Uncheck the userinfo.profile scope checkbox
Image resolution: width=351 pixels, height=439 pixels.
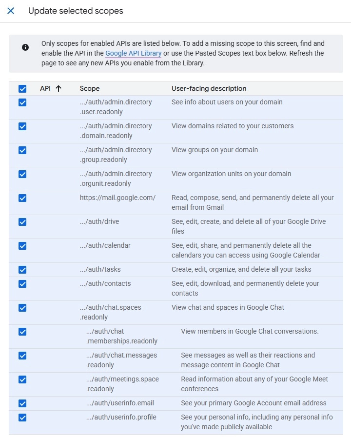tap(22, 418)
